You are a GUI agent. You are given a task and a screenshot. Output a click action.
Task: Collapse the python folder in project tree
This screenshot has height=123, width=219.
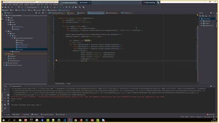pos(6,20)
